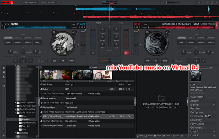Viewport: 219px width, 139px height.
Task: Click CUE on the left deck
Action: pyautogui.click(x=54, y=61)
